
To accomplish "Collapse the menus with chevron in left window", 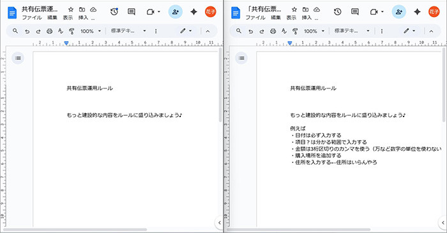I will click(208, 31).
